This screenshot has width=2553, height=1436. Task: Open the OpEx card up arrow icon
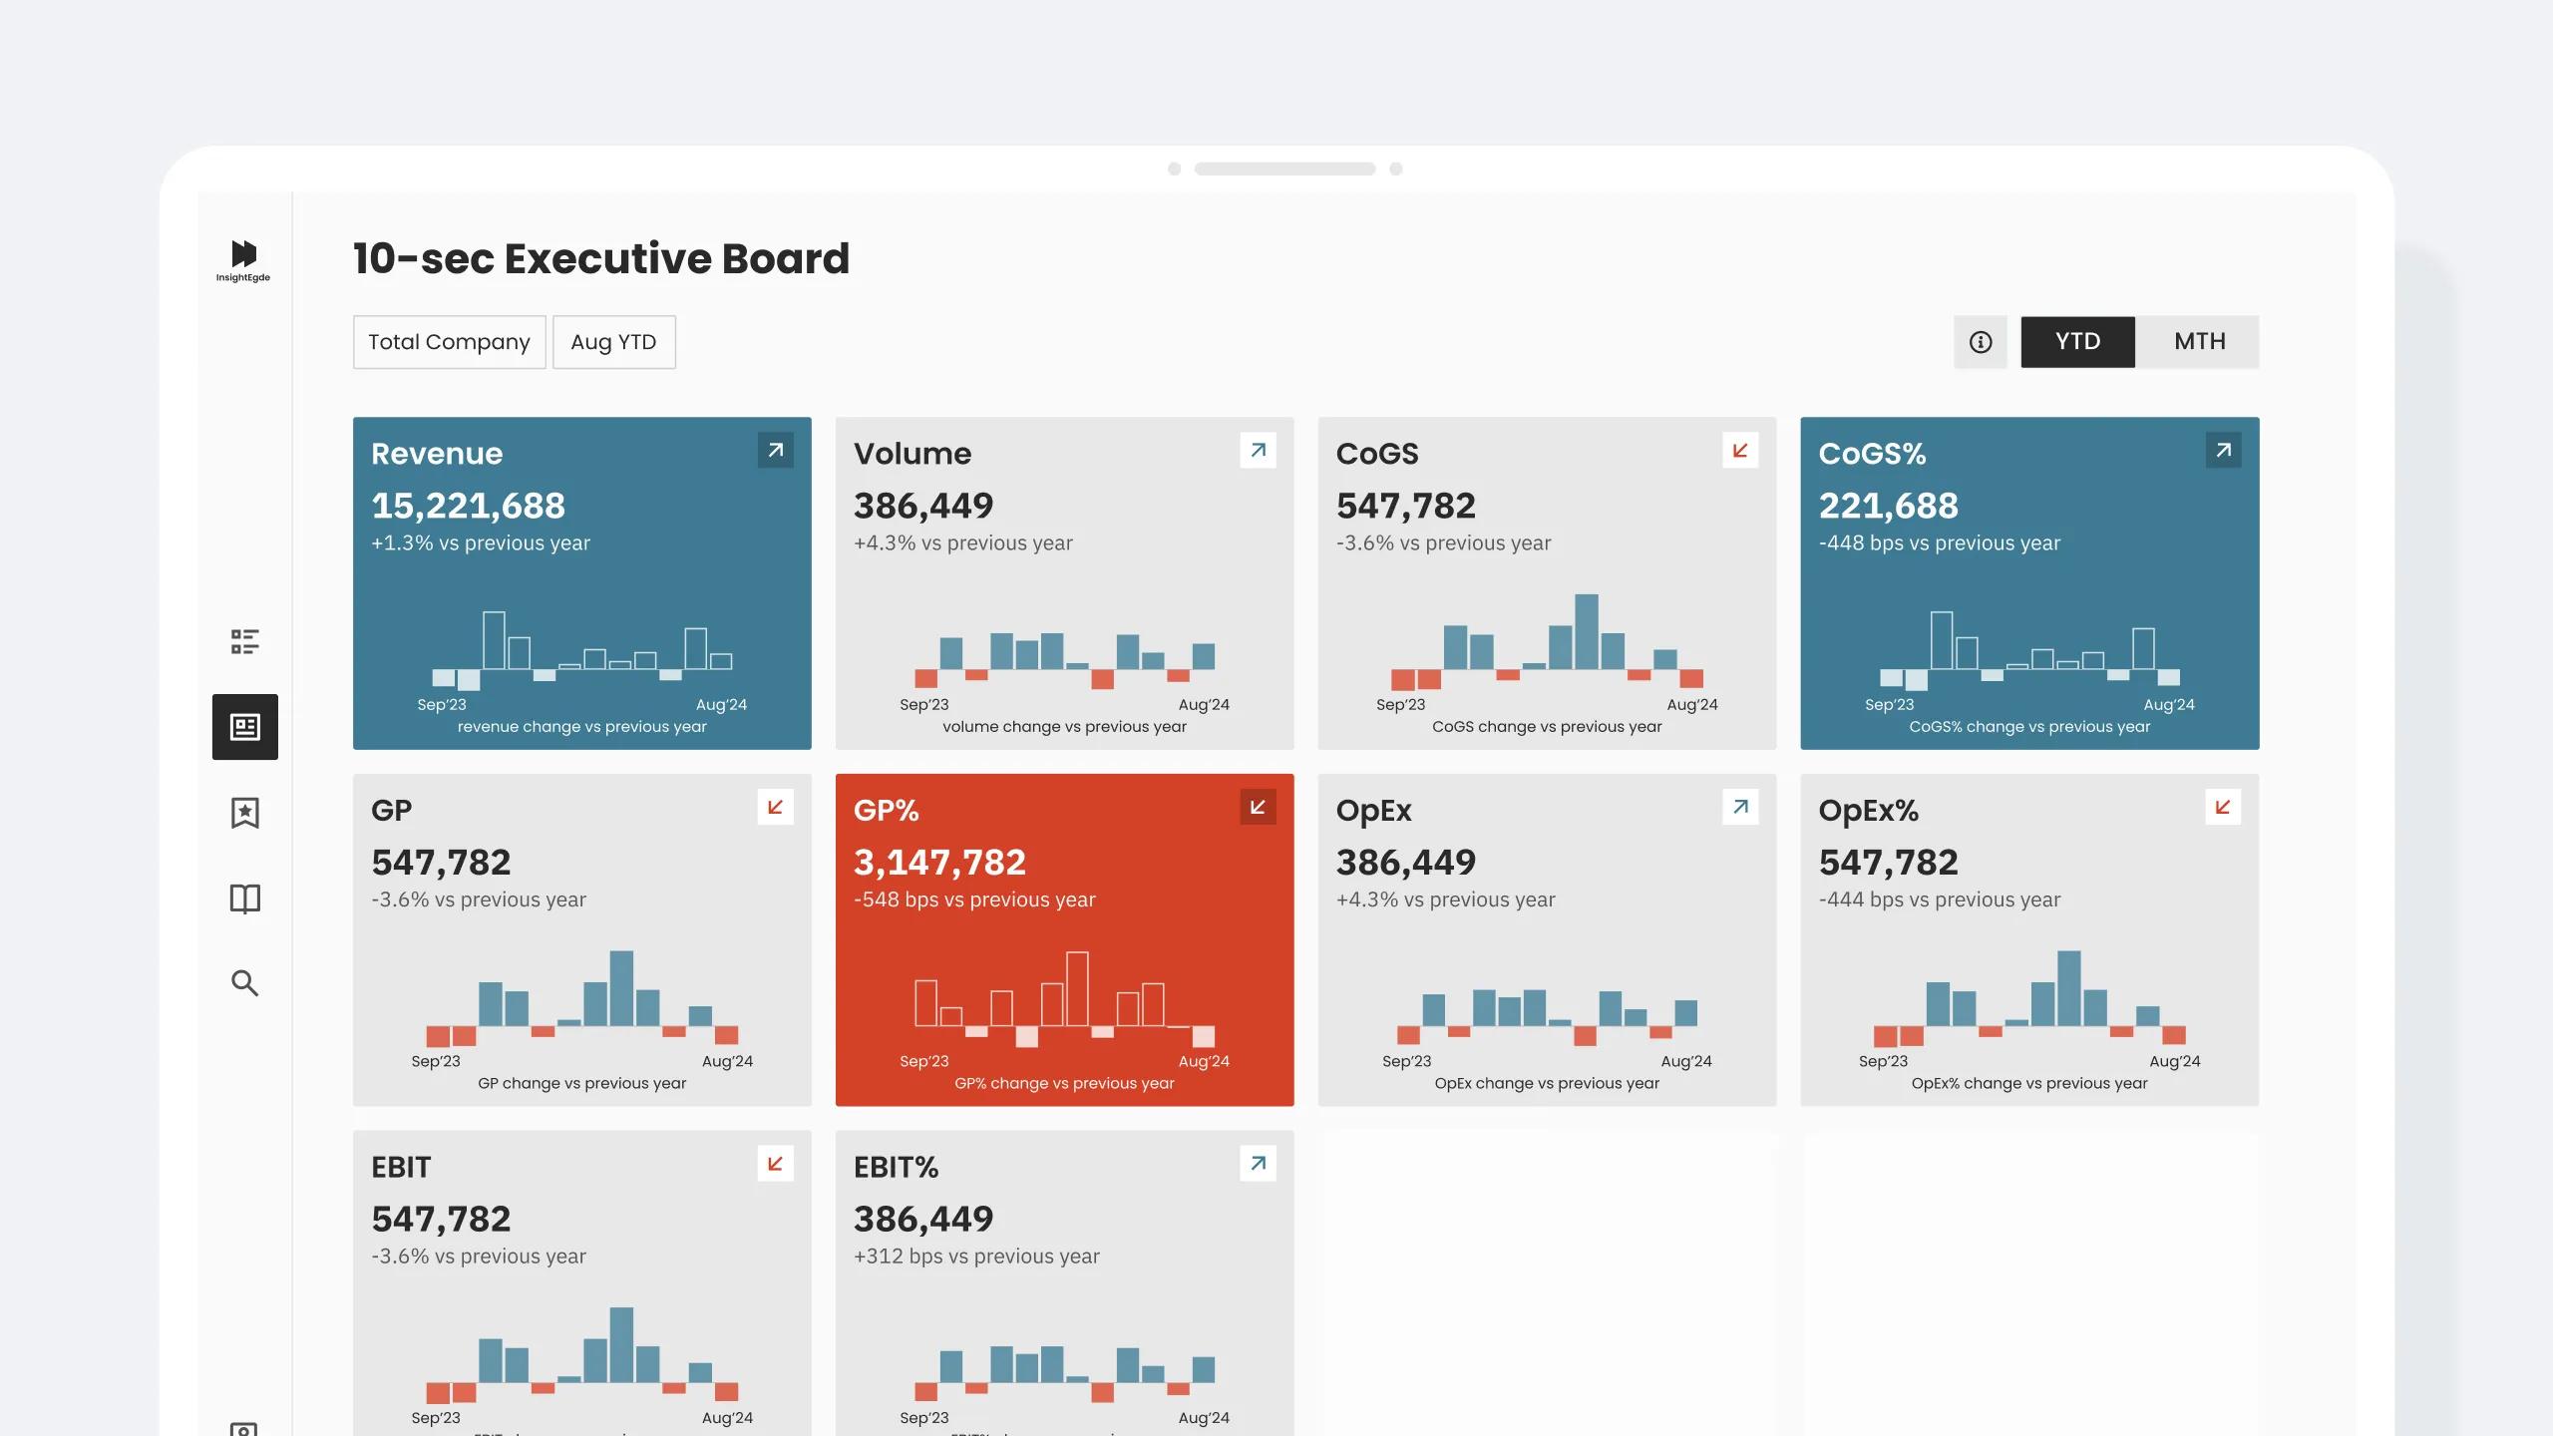(x=1741, y=808)
